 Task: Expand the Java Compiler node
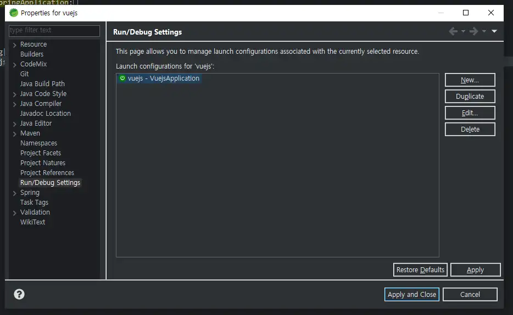[x=14, y=104]
